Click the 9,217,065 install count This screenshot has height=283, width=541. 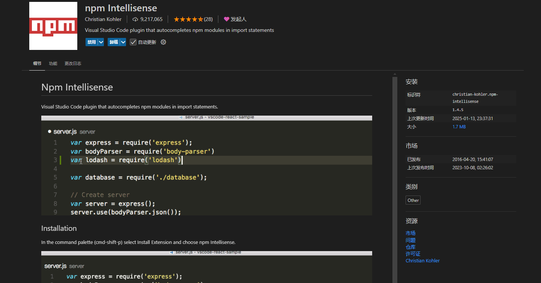pos(151,19)
